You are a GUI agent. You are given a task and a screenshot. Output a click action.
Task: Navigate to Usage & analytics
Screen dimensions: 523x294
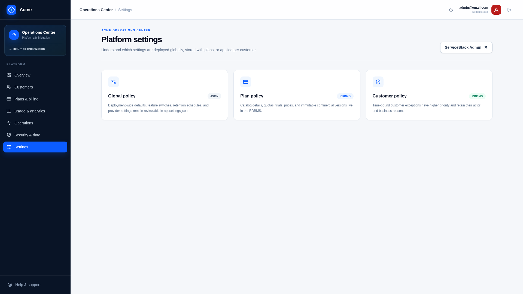35,111
